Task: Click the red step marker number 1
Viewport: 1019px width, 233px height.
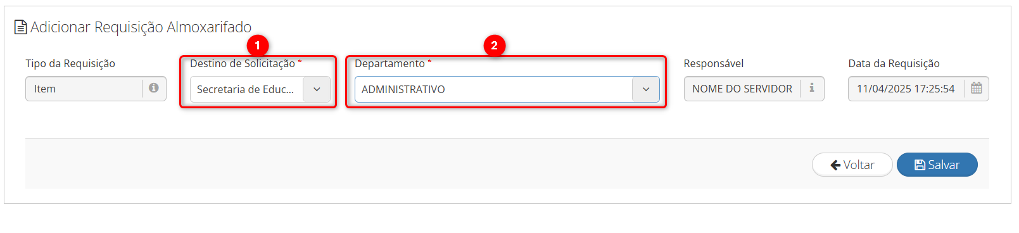Action: (258, 46)
